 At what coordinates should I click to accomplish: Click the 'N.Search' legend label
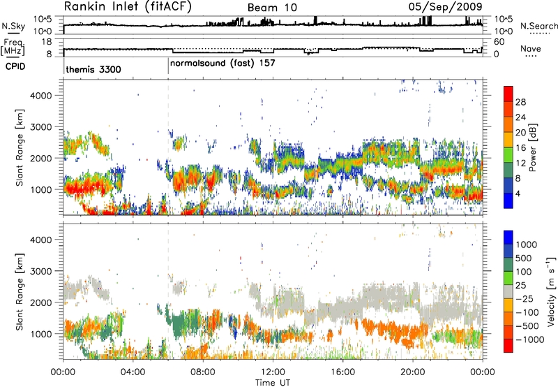point(538,26)
